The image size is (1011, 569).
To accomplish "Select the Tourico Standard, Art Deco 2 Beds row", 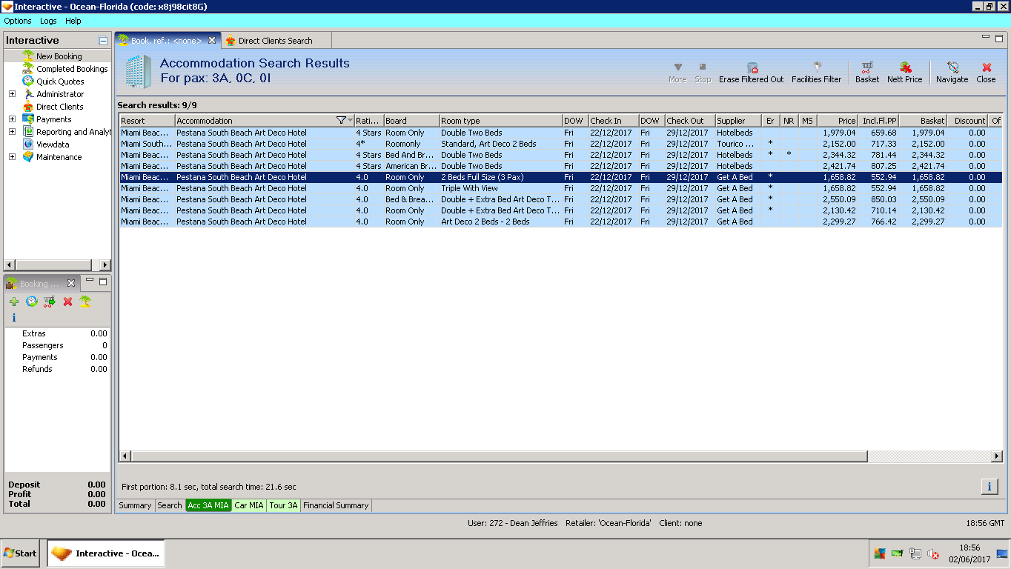I will (560, 144).
